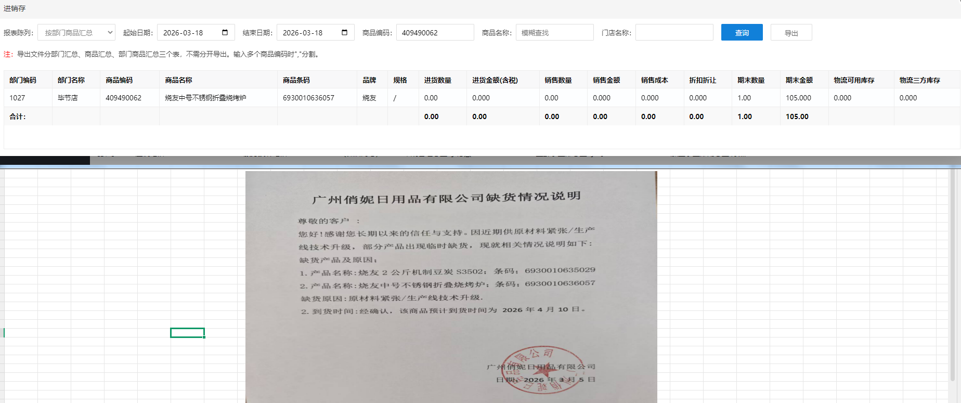Open the 结束日期 calendar picker icon

[344, 32]
